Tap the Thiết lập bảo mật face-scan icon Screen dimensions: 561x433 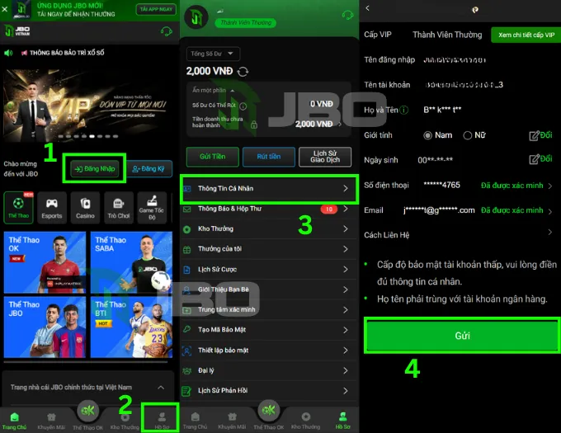click(186, 351)
